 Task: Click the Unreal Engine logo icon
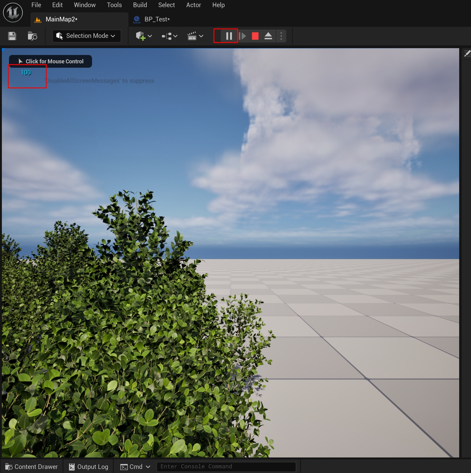13,12
